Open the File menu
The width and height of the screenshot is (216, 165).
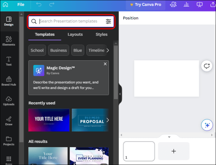pyautogui.click(x=21, y=5)
